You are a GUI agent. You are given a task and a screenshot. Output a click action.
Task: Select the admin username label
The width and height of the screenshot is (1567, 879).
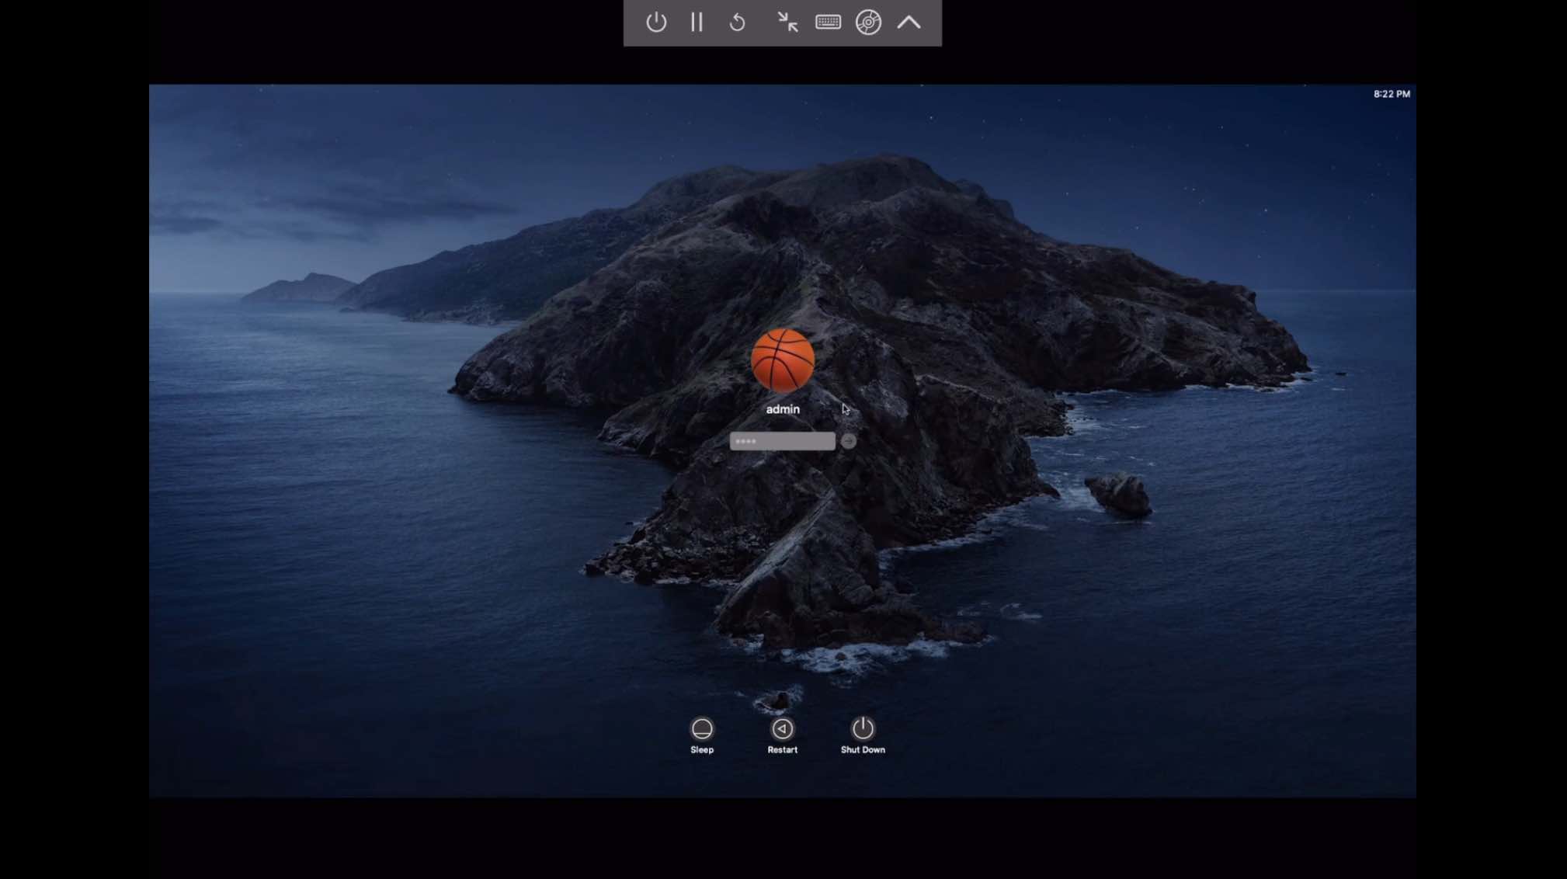click(x=783, y=409)
